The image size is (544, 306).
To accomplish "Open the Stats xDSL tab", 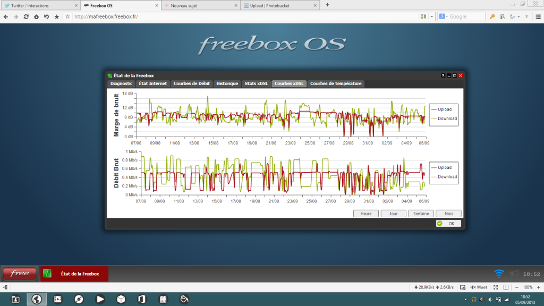I will click(256, 83).
